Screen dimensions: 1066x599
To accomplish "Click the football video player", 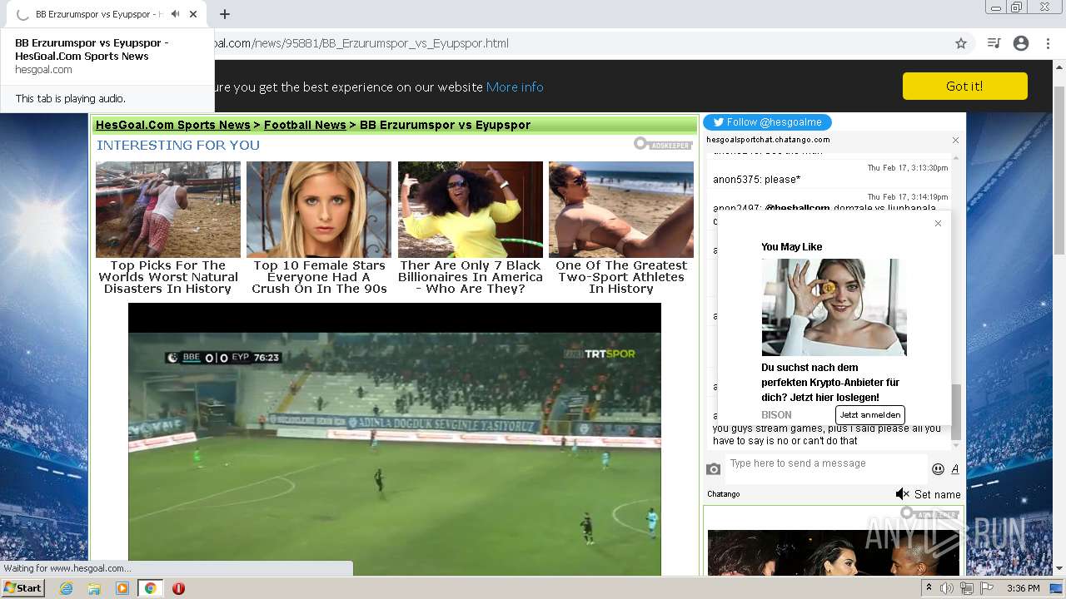I will pyautogui.click(x=395, y=439).
